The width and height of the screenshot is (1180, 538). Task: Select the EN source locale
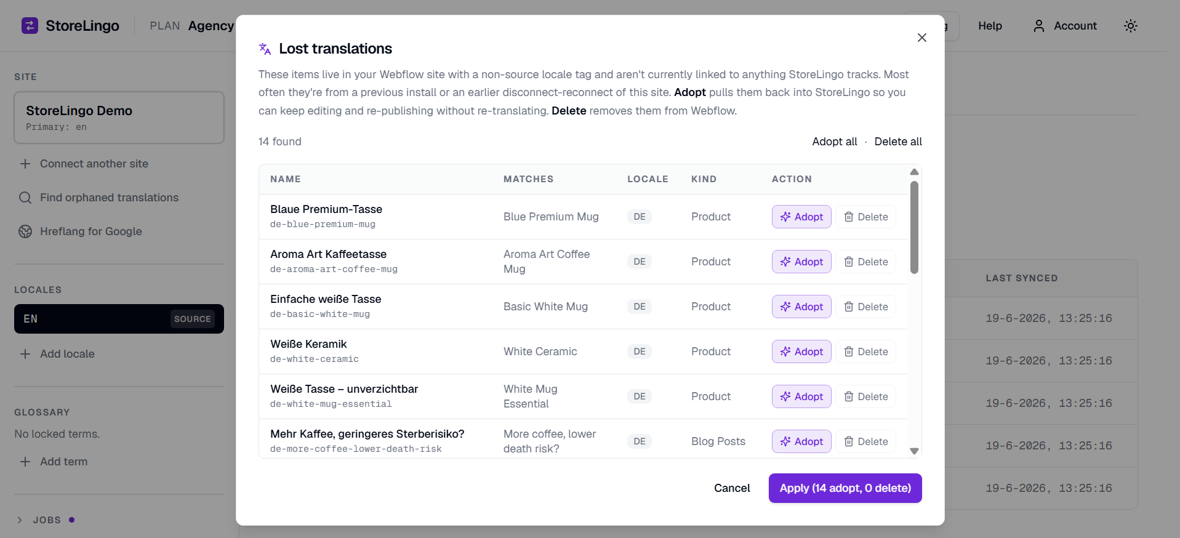click(x=119, y=319)
